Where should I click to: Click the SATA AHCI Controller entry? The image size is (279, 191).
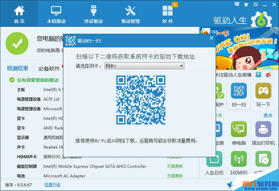95,166
